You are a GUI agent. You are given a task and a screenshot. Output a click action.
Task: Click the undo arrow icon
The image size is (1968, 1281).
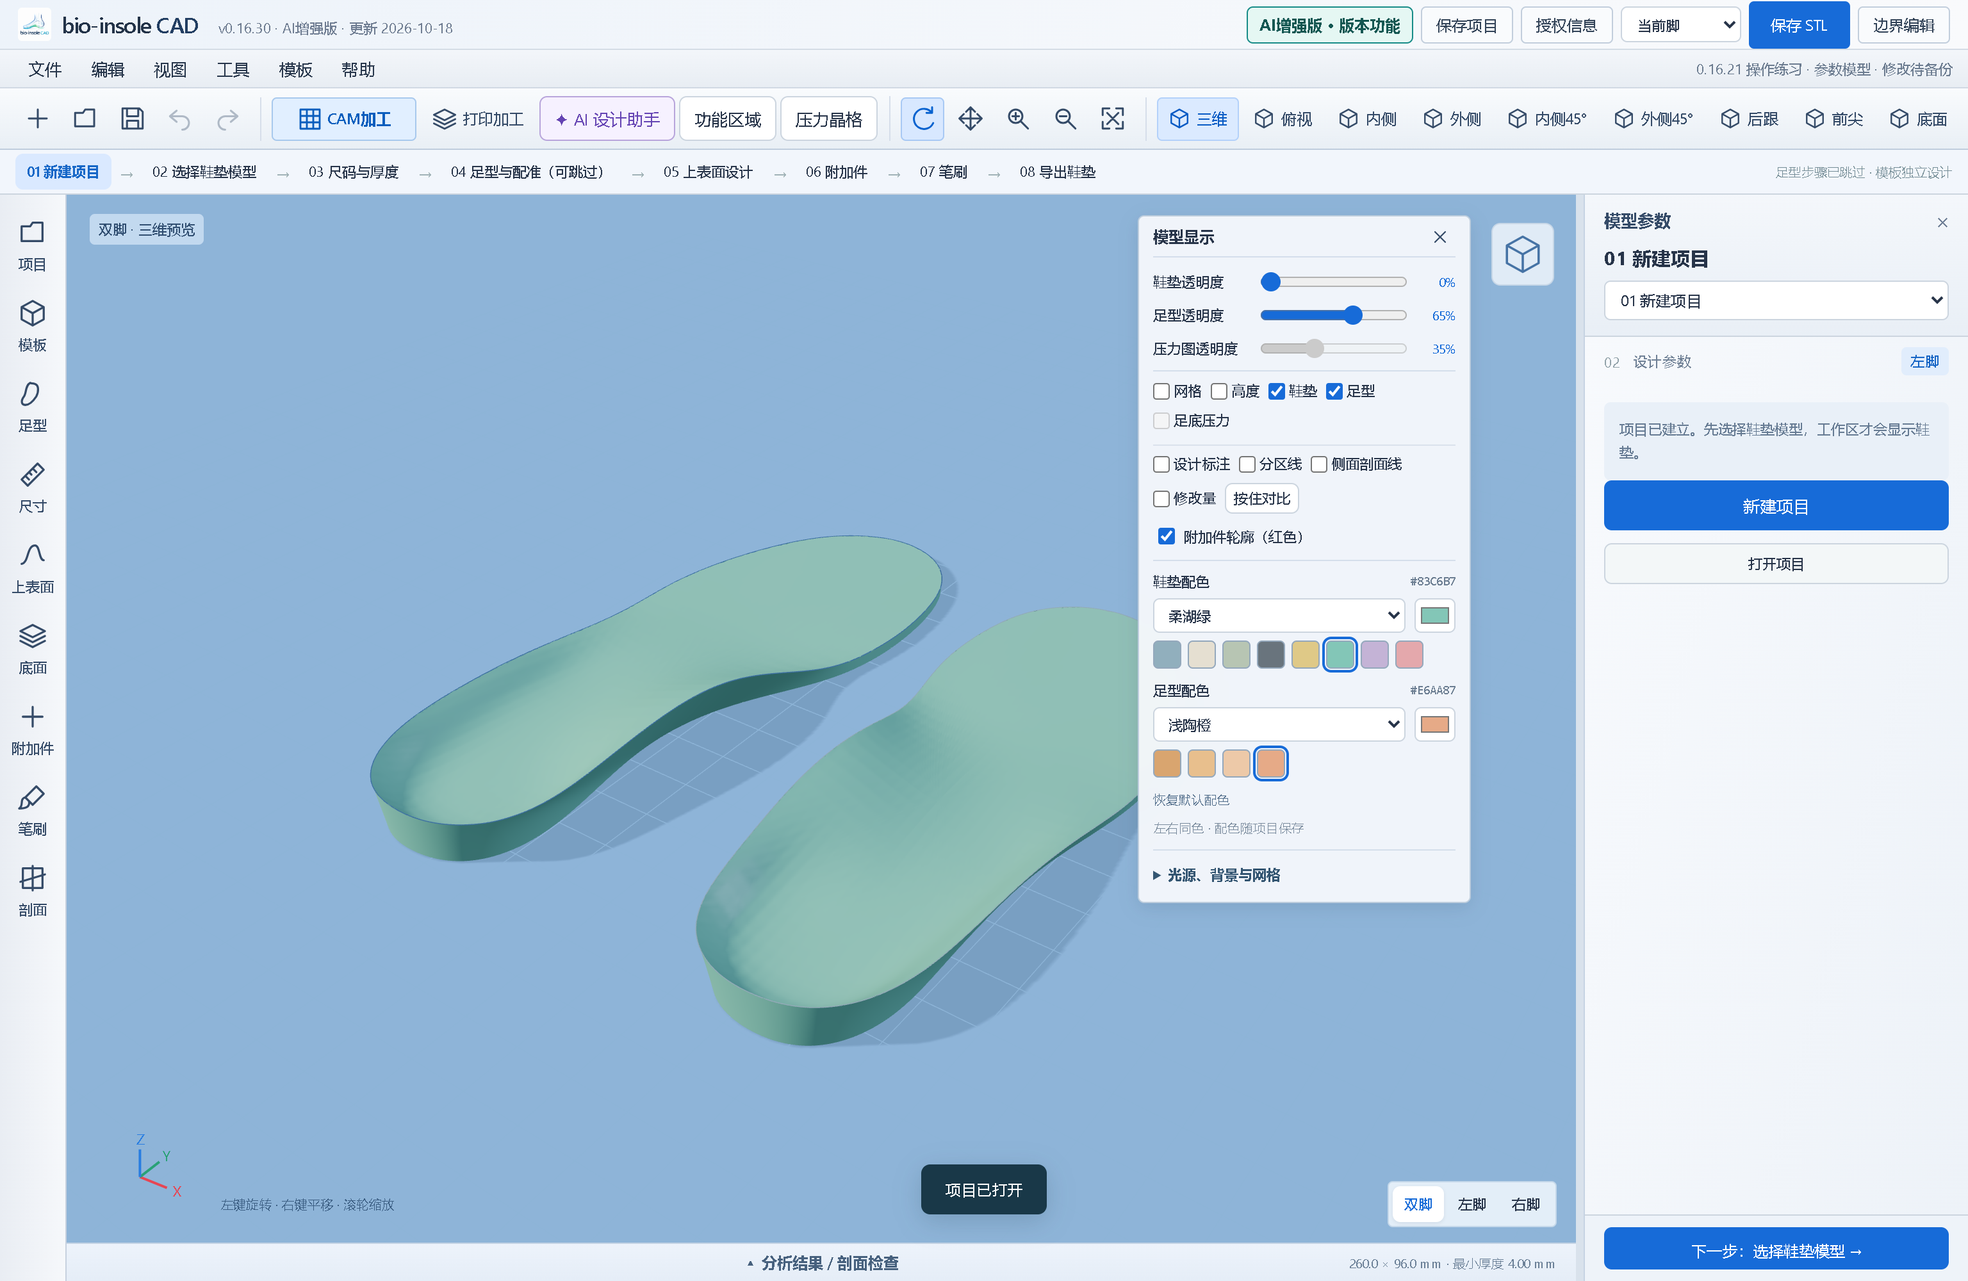(x=179, y=119)
